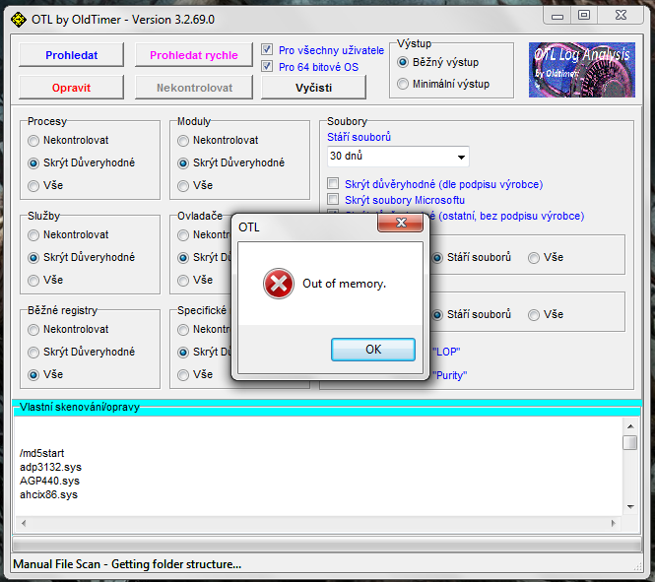Click the red Opravit button
655x582 pixels.
71,88
